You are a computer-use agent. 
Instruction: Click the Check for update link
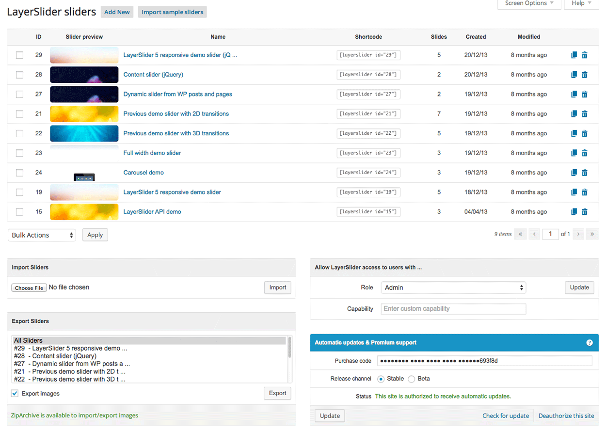[x=506, y=416]
